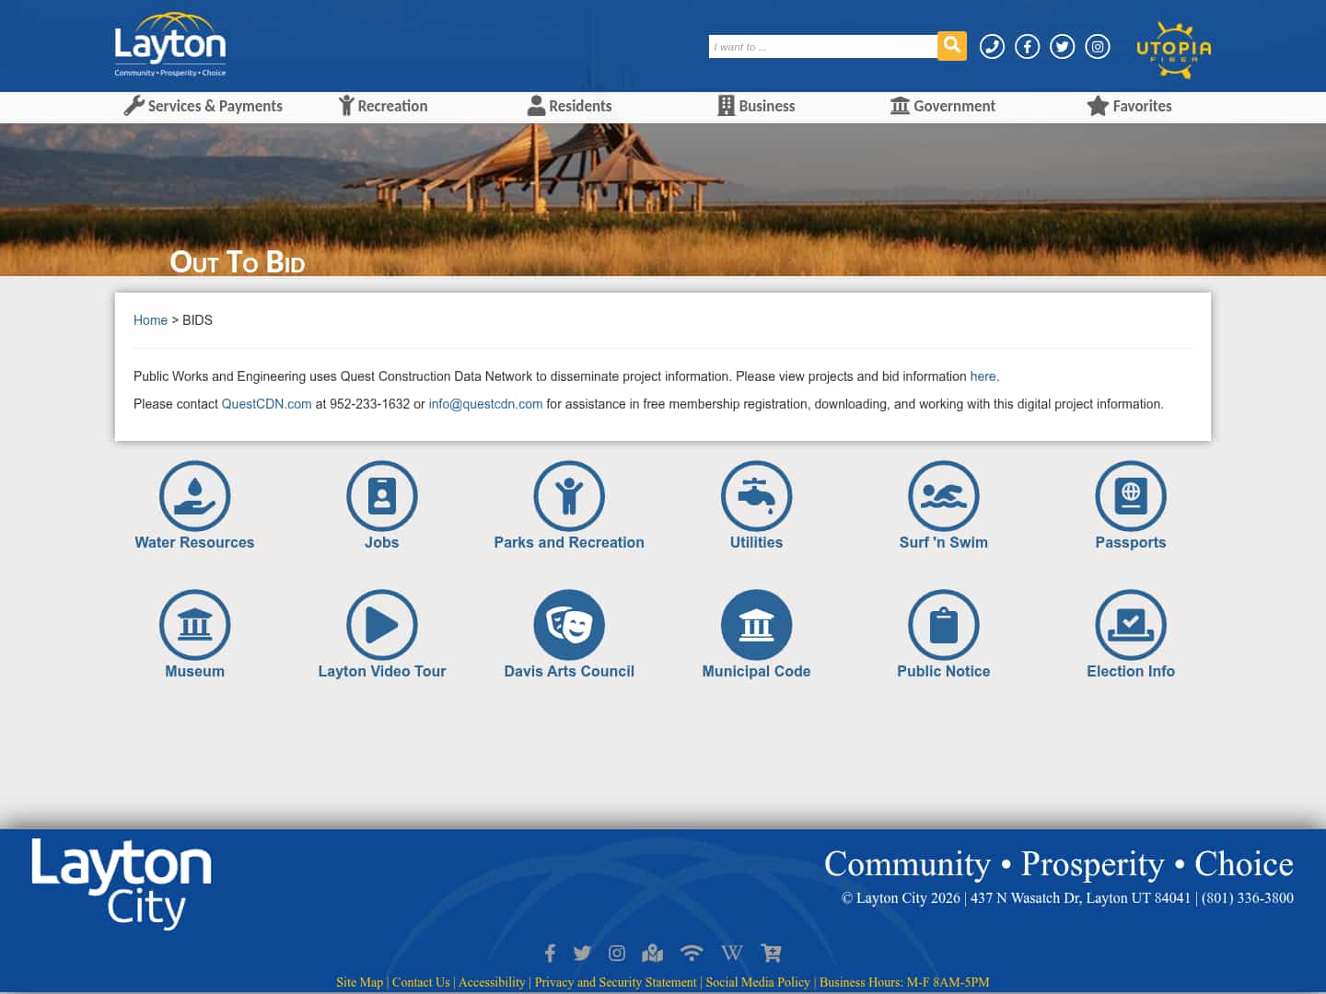Click the orange search magnifier button

[952, 45]
